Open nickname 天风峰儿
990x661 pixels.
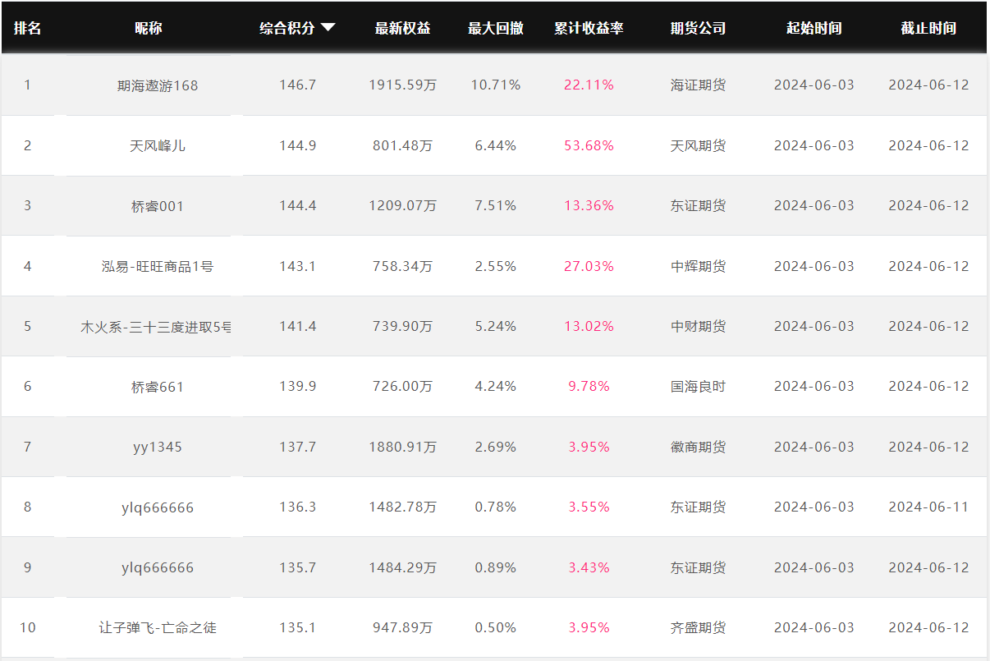click(x=158, y=145)
